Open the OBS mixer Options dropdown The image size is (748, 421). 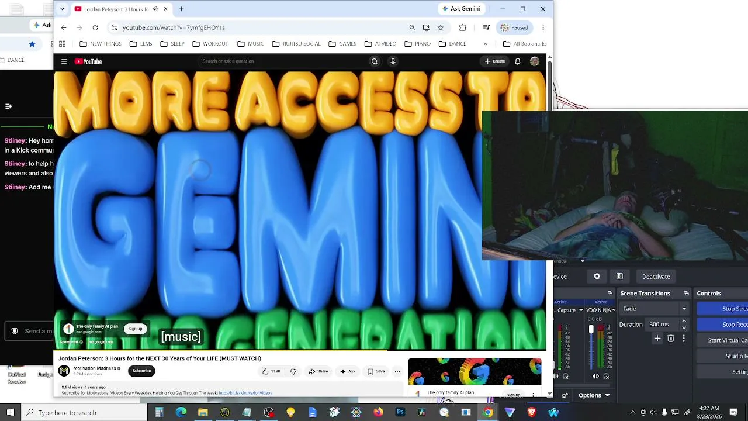(594, 396)
